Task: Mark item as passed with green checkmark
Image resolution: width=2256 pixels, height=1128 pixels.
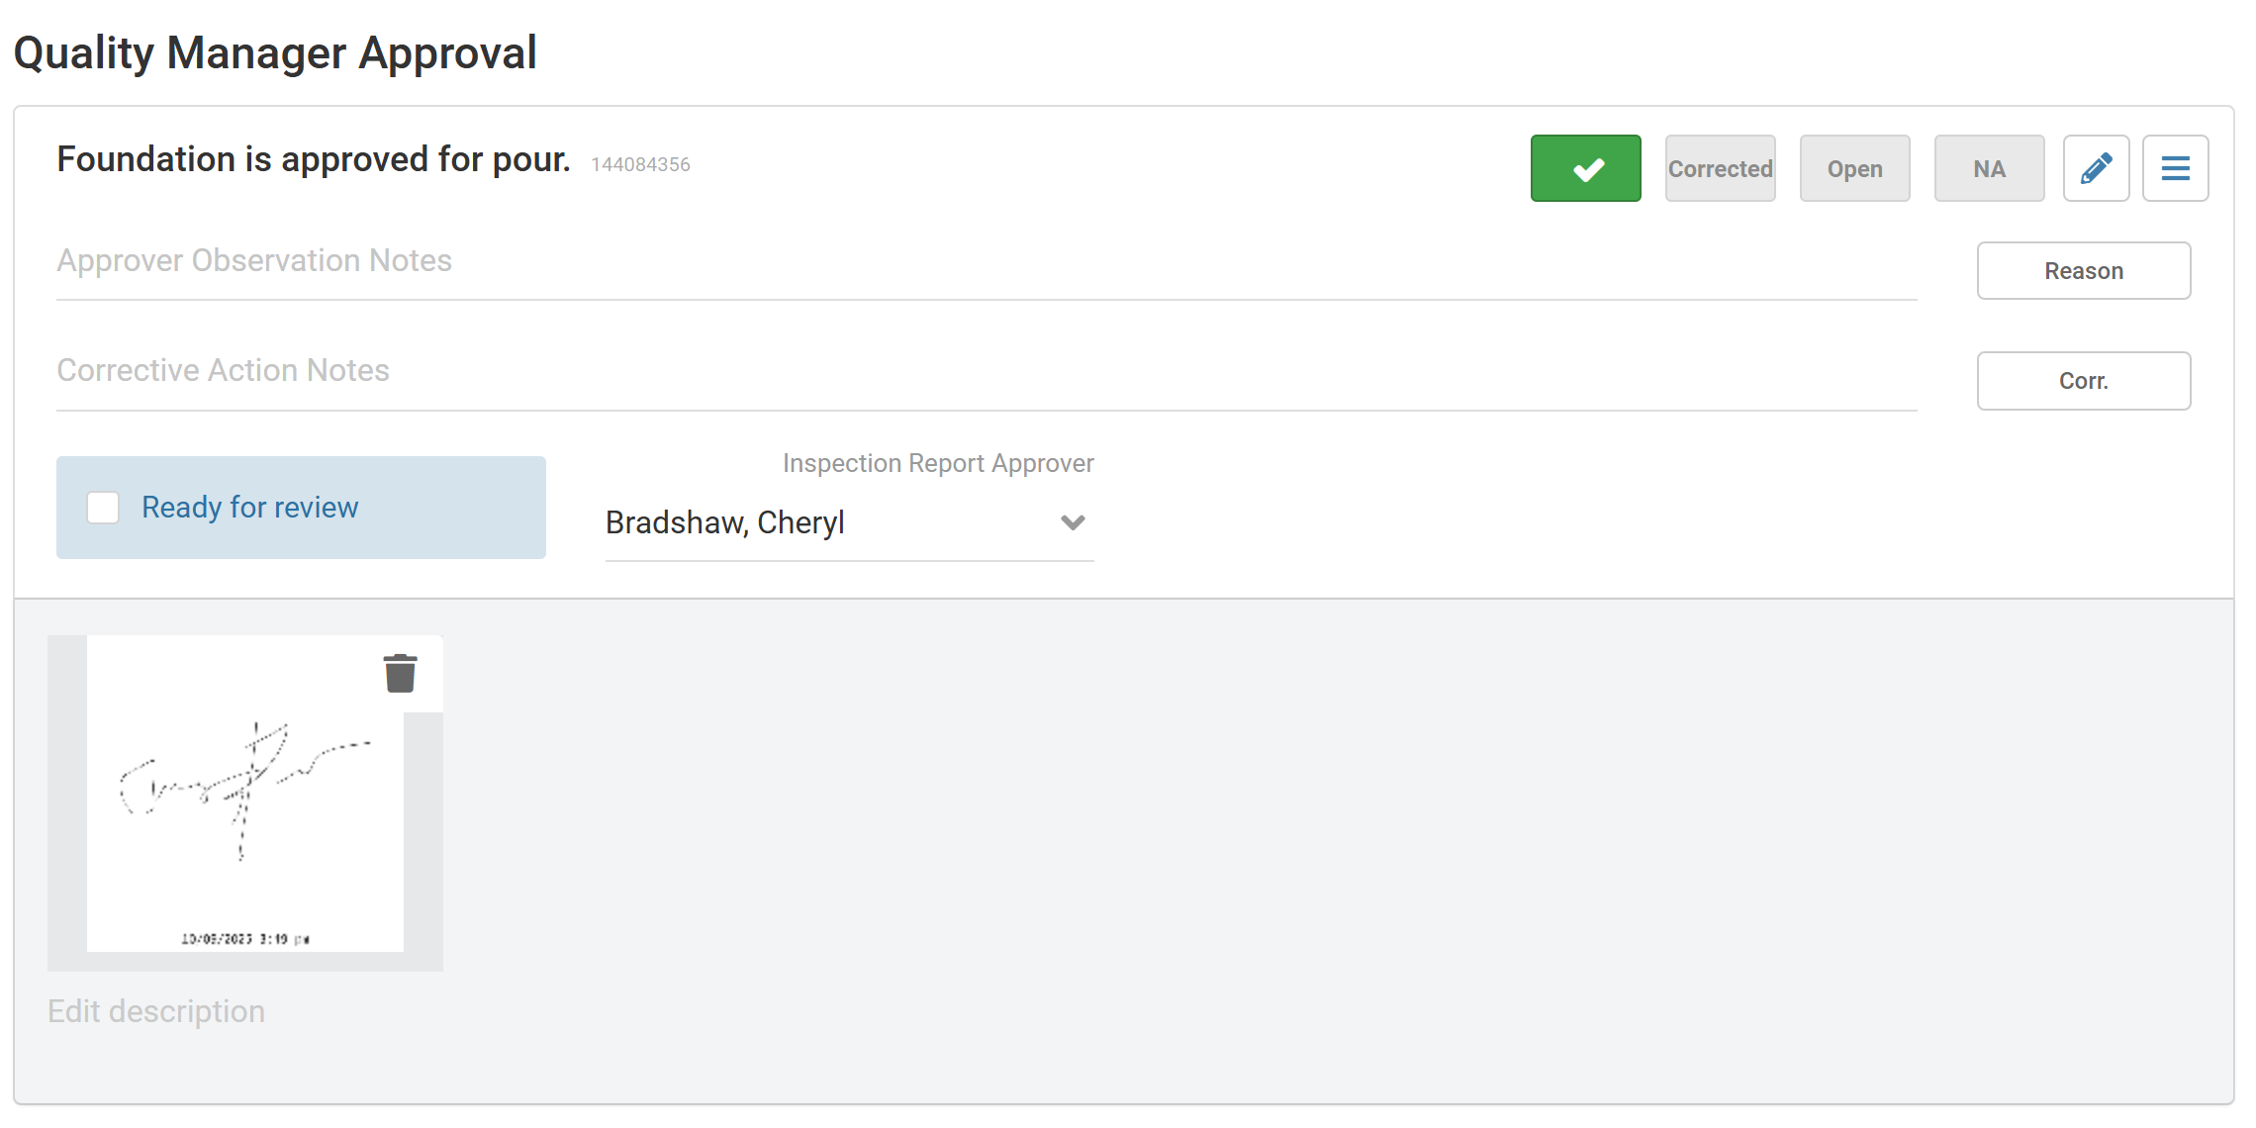Action: (1585, 168)
